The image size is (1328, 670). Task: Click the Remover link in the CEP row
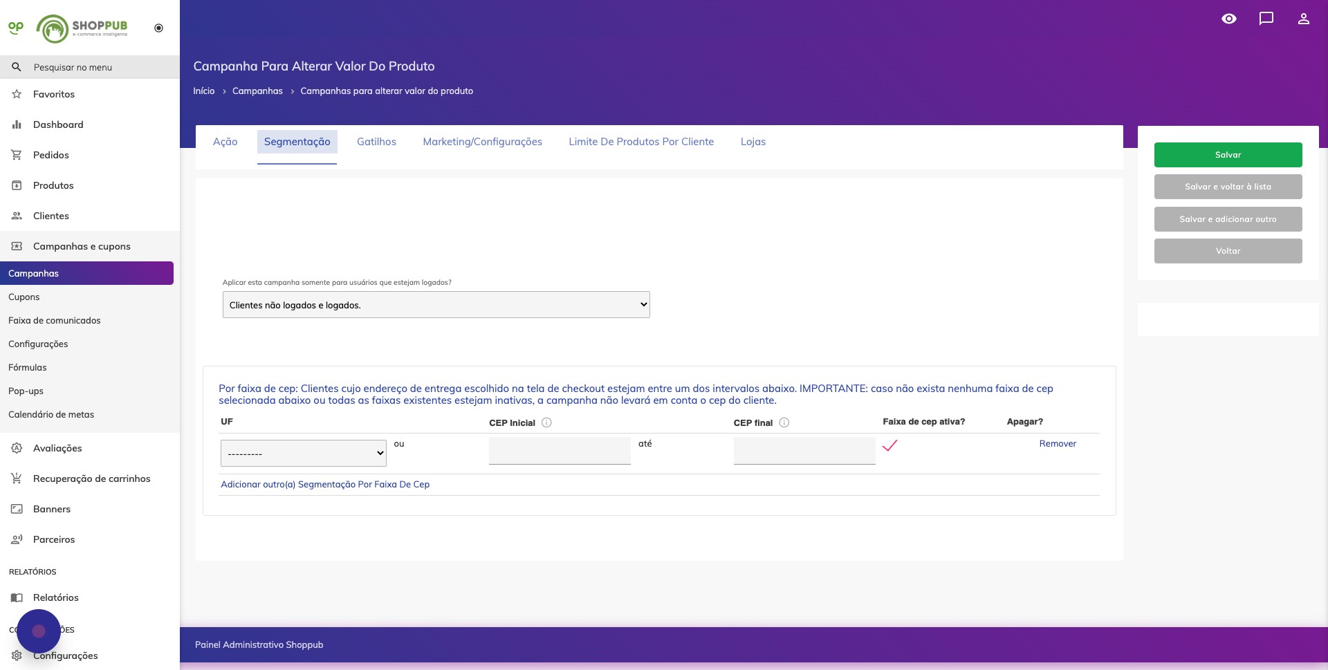1057,444
